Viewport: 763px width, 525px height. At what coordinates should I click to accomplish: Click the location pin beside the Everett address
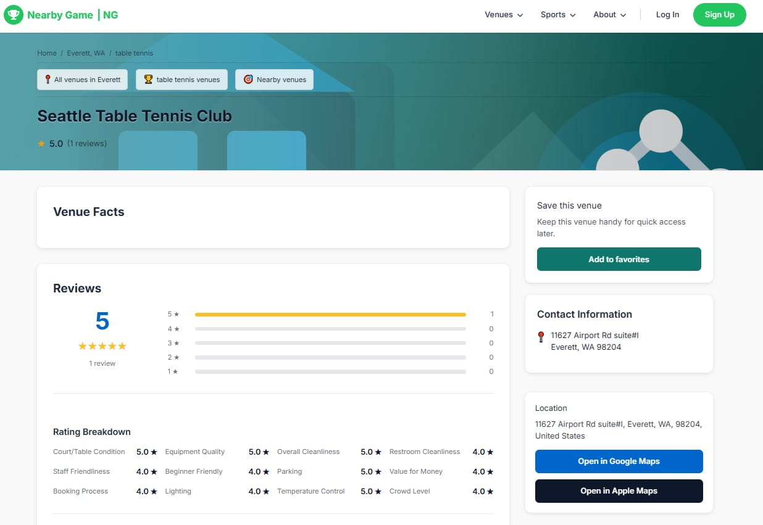(541, 336)
